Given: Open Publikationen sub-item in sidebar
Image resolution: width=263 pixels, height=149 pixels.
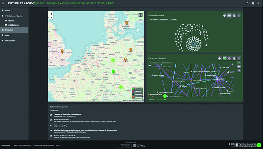Looking at the screenshot, I should pos(14,25).
